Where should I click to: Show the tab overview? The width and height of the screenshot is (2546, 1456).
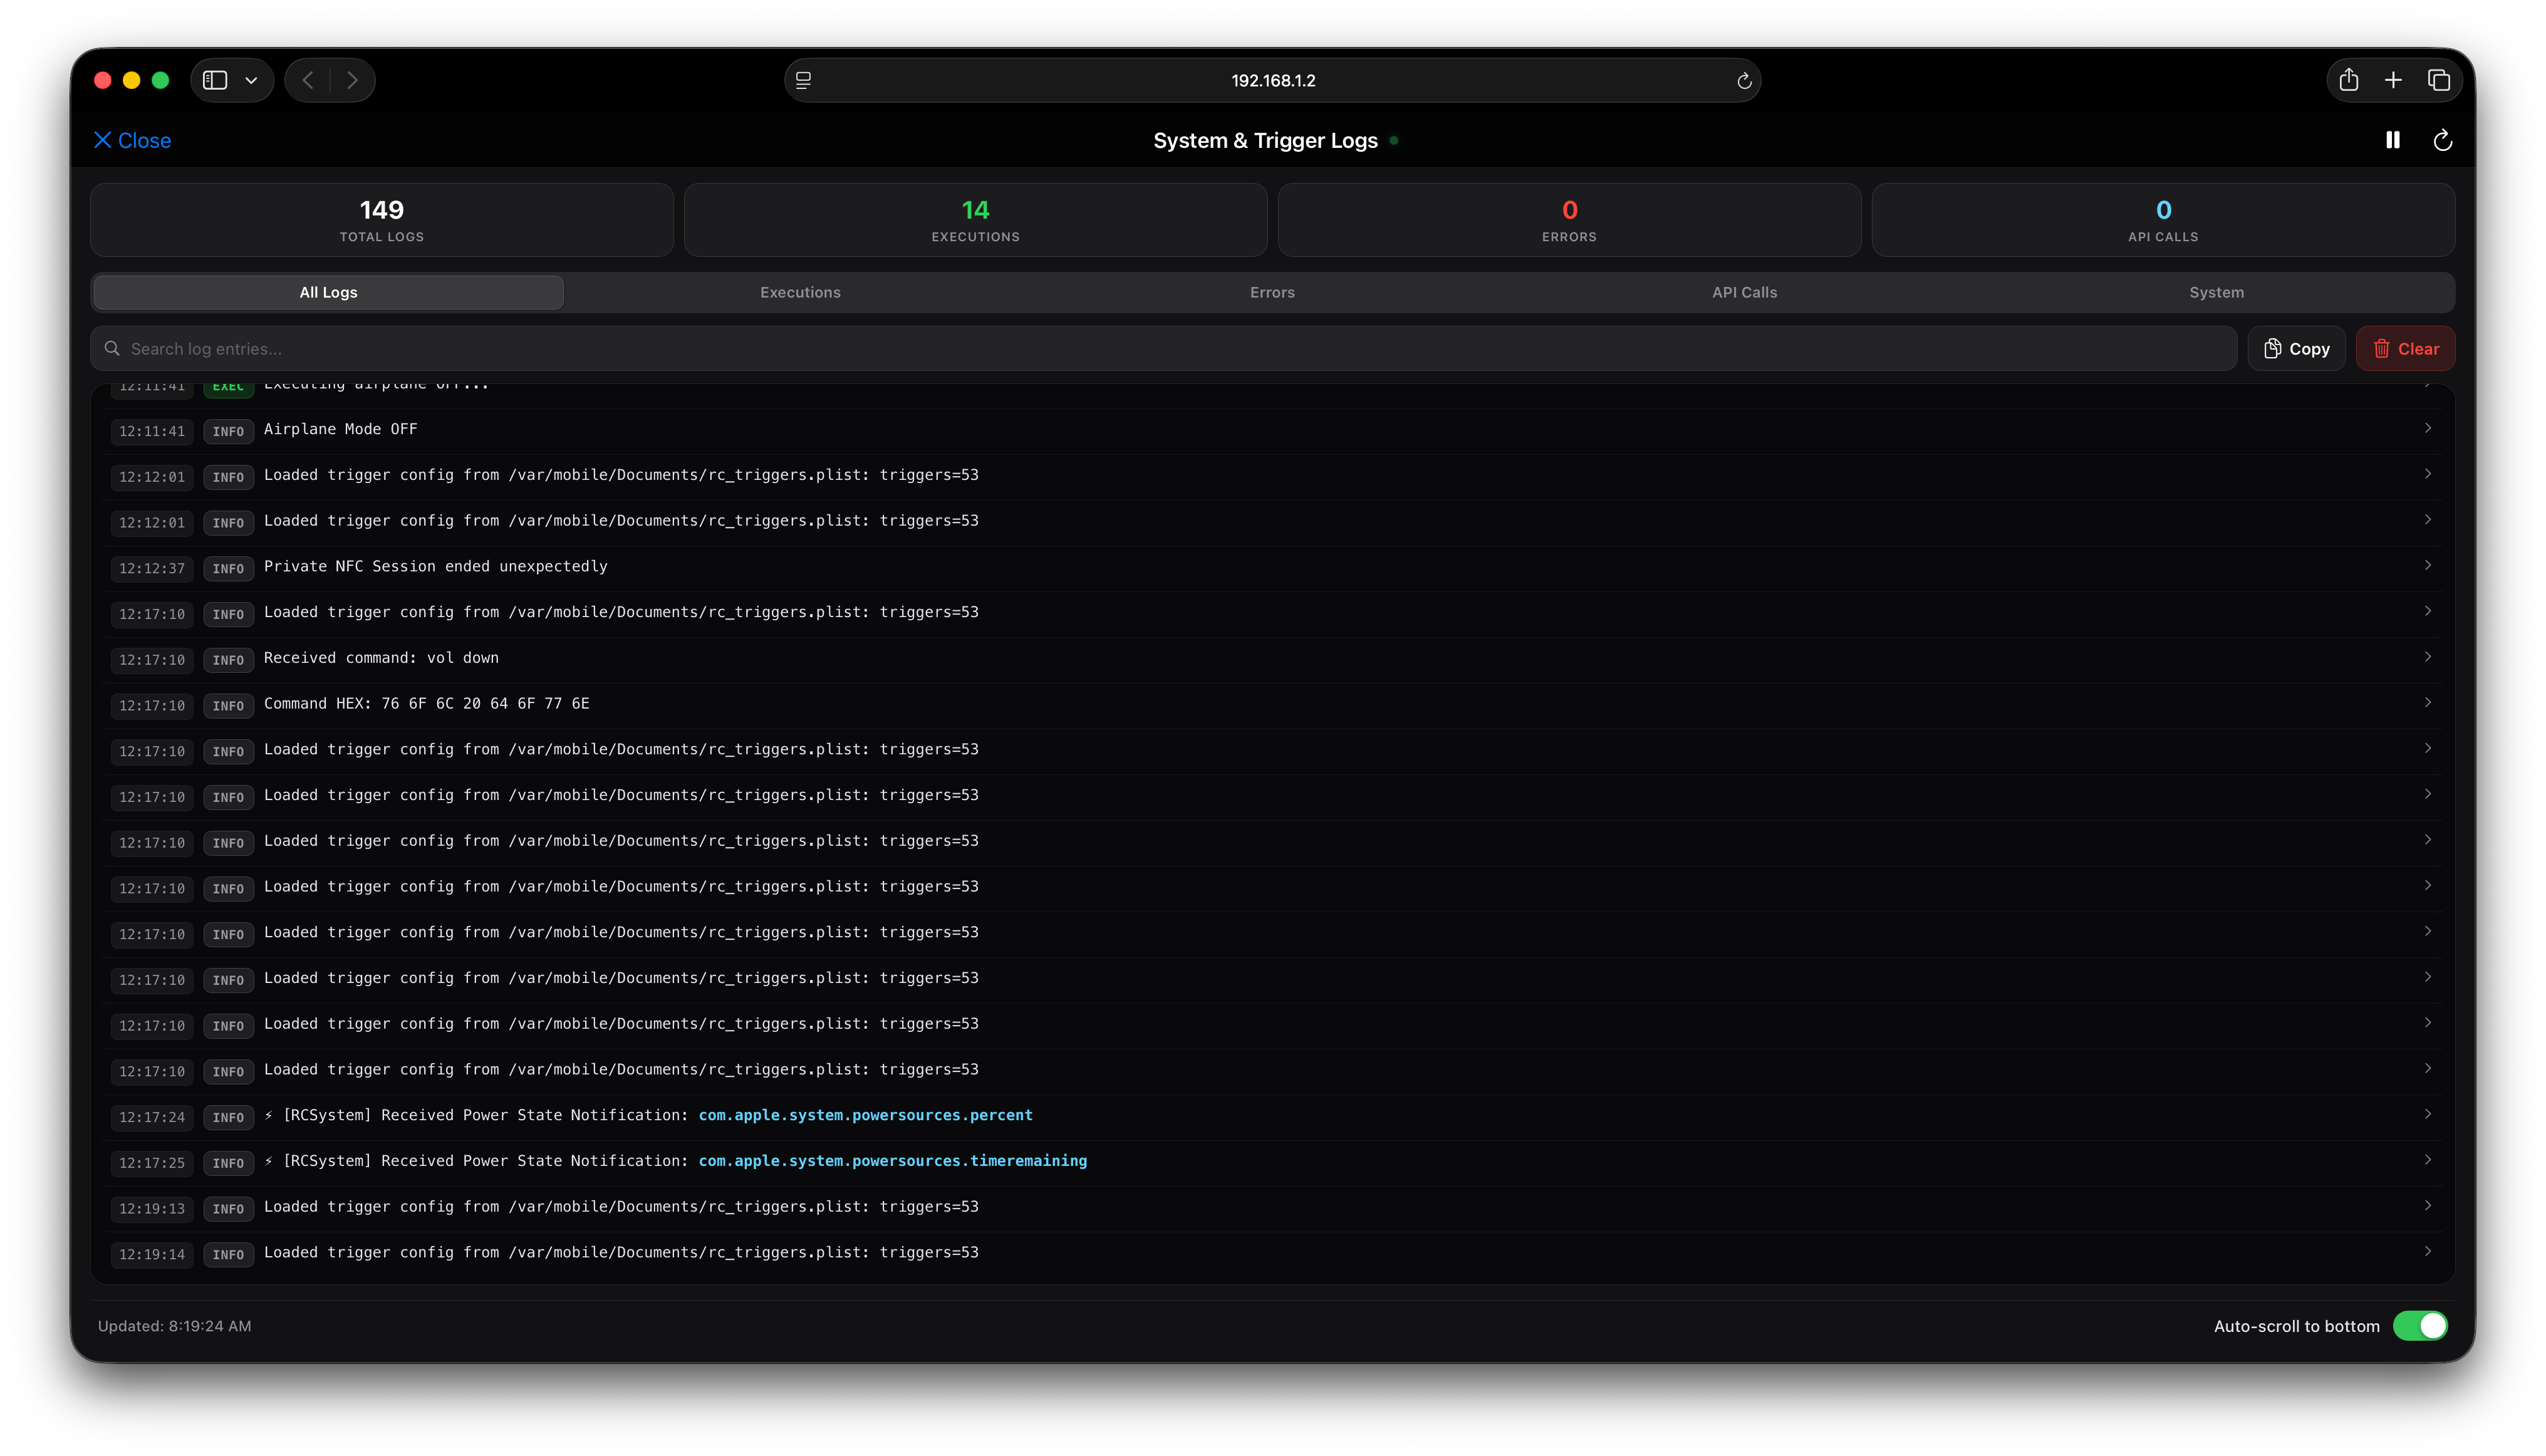pyautogui.click(x=2438, y=80)
